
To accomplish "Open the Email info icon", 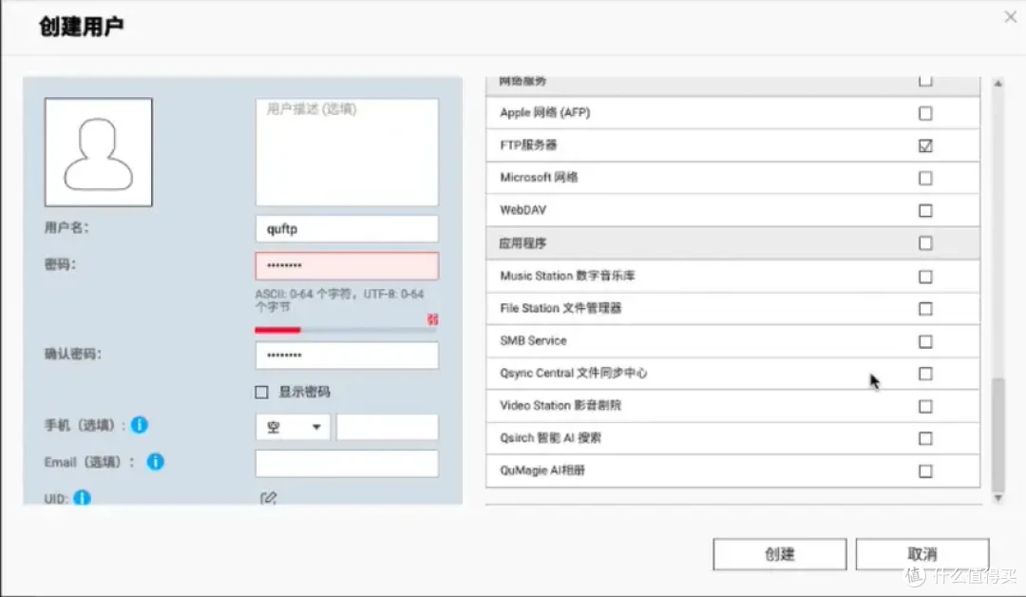I will coord(155,461).
